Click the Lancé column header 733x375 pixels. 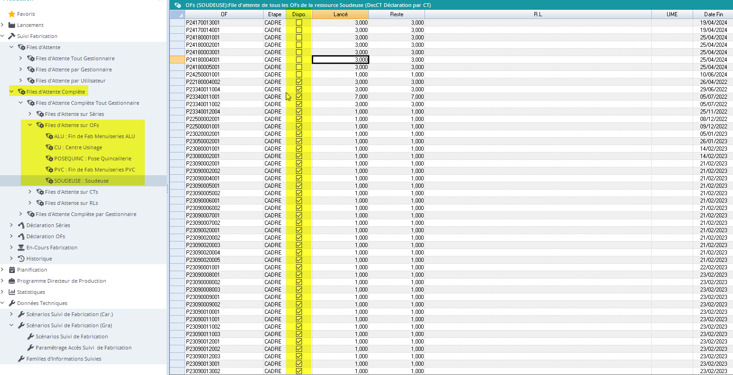340,14
